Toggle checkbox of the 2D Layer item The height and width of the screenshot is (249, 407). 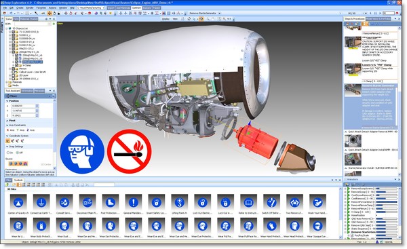[14, 75]
